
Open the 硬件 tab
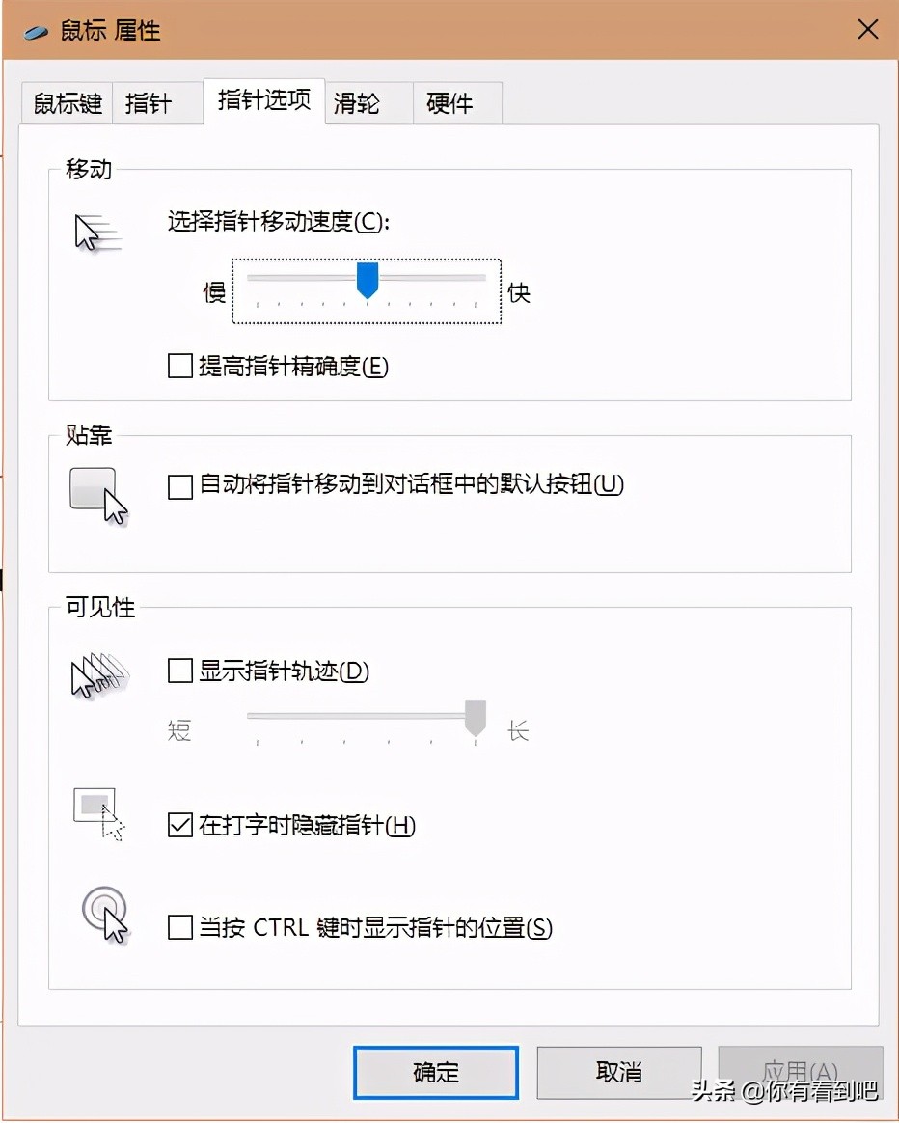coord(449,103)
